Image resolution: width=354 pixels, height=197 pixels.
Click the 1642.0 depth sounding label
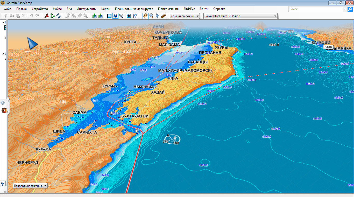[x=274, y=45]
